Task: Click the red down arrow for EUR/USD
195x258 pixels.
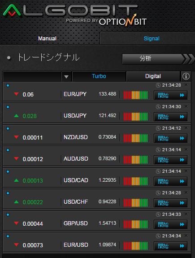Action: [16, 245]
